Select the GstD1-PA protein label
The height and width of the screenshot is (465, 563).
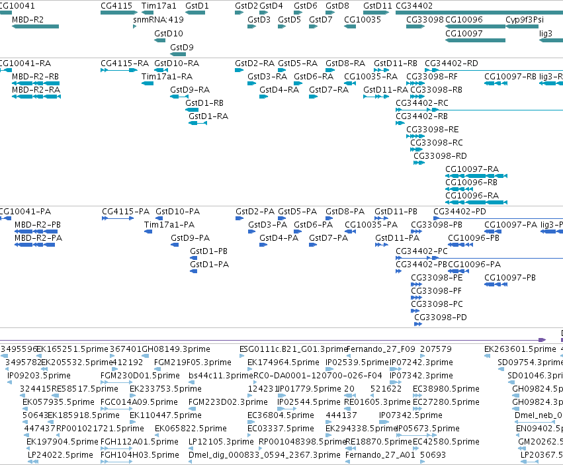(209, 265)
